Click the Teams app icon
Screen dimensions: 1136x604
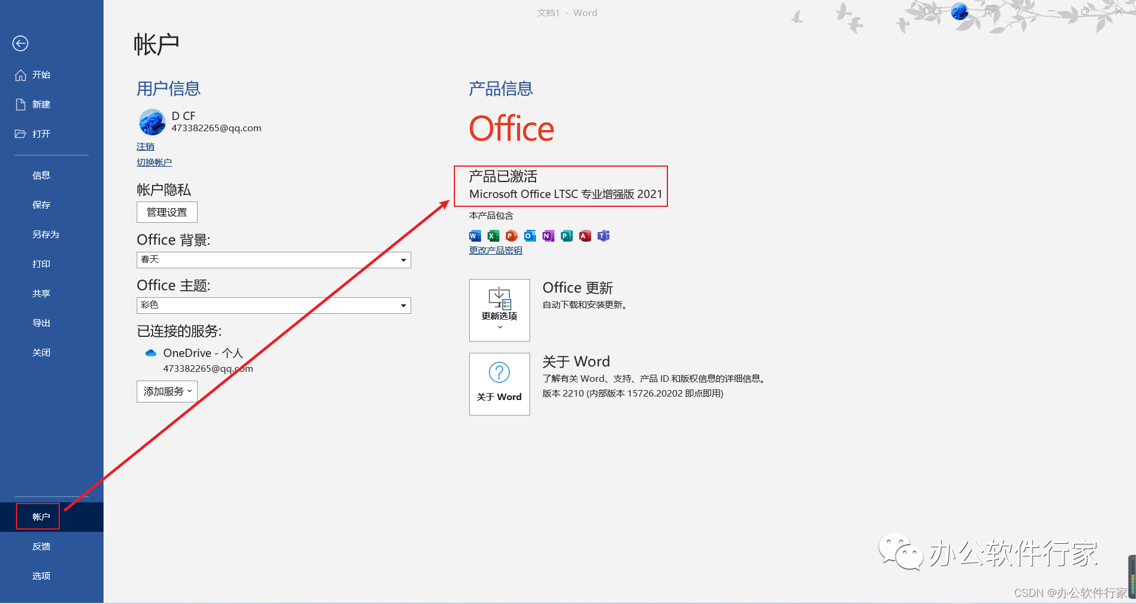(x=603, y=236)
